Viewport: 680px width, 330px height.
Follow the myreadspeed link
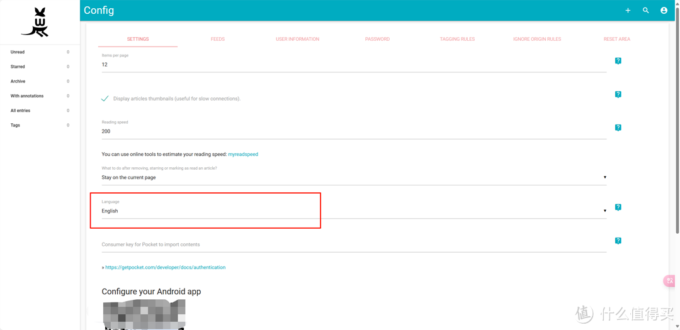pyautogui.click(x=243, y=154)
